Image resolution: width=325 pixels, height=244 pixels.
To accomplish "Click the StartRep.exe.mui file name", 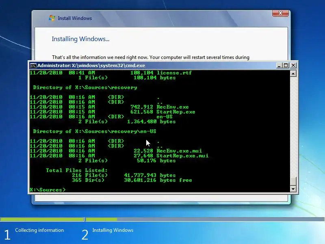I will 182,156.
